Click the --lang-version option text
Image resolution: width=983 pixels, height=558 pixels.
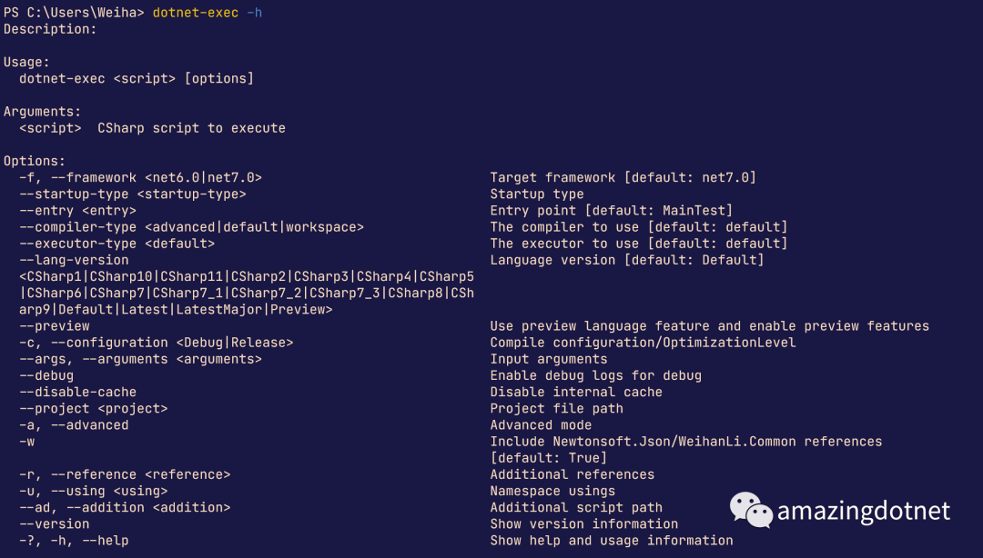pos(74,261)
